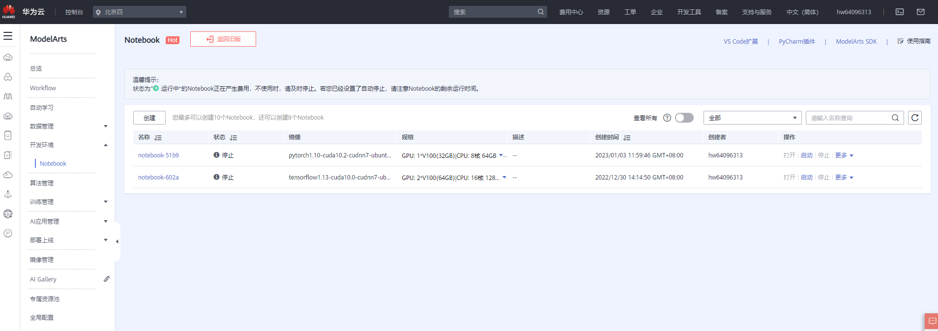Click the top search magnifier icon
938x331 pixels.
point(541,12)
